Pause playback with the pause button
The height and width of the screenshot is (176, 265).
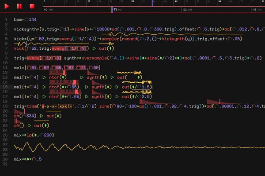(19, 6)
